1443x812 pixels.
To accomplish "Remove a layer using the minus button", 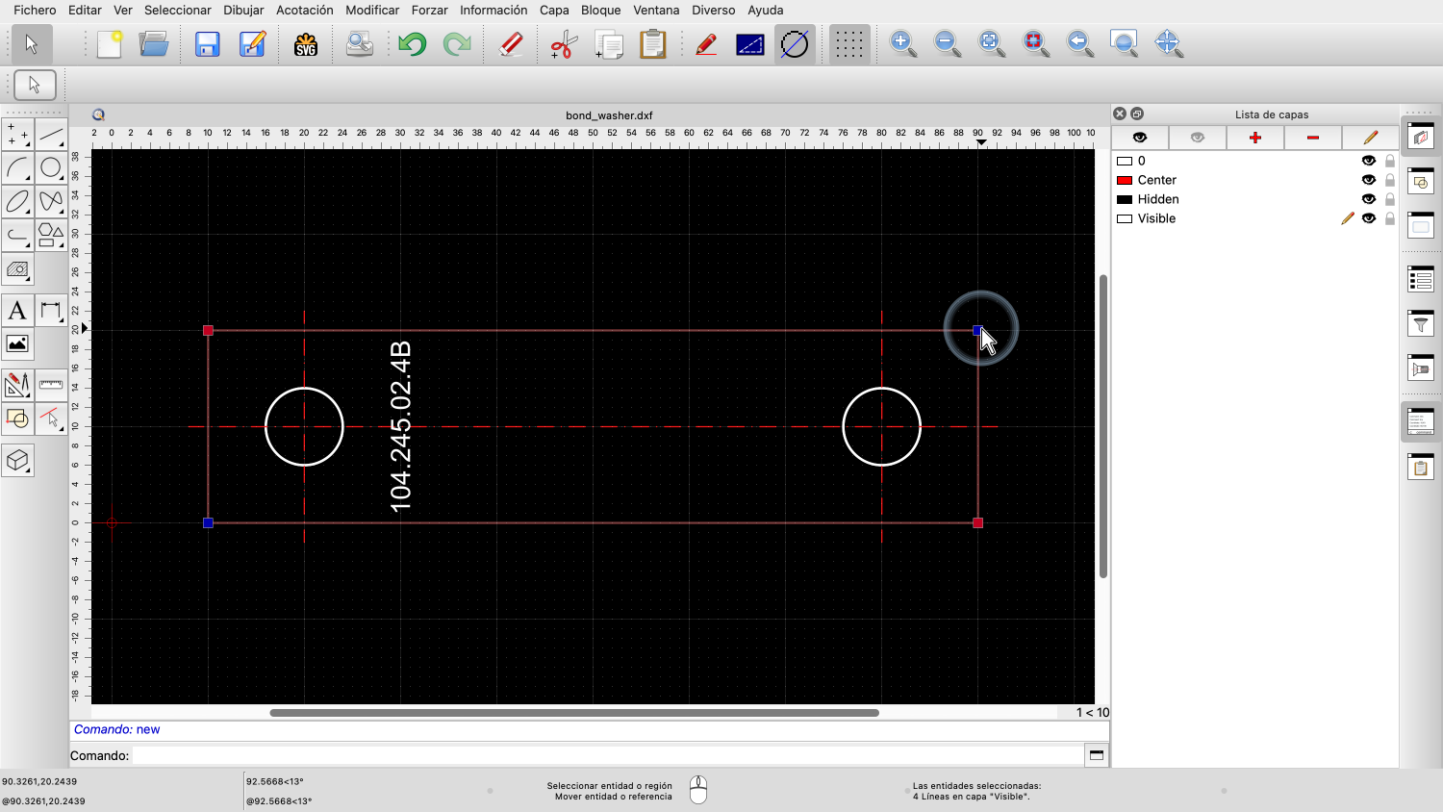I will 1312,138.
